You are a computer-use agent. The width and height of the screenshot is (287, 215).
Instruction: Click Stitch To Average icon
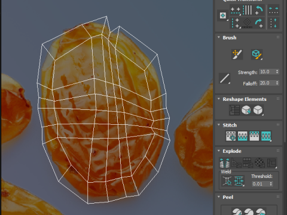coord(242,136)
